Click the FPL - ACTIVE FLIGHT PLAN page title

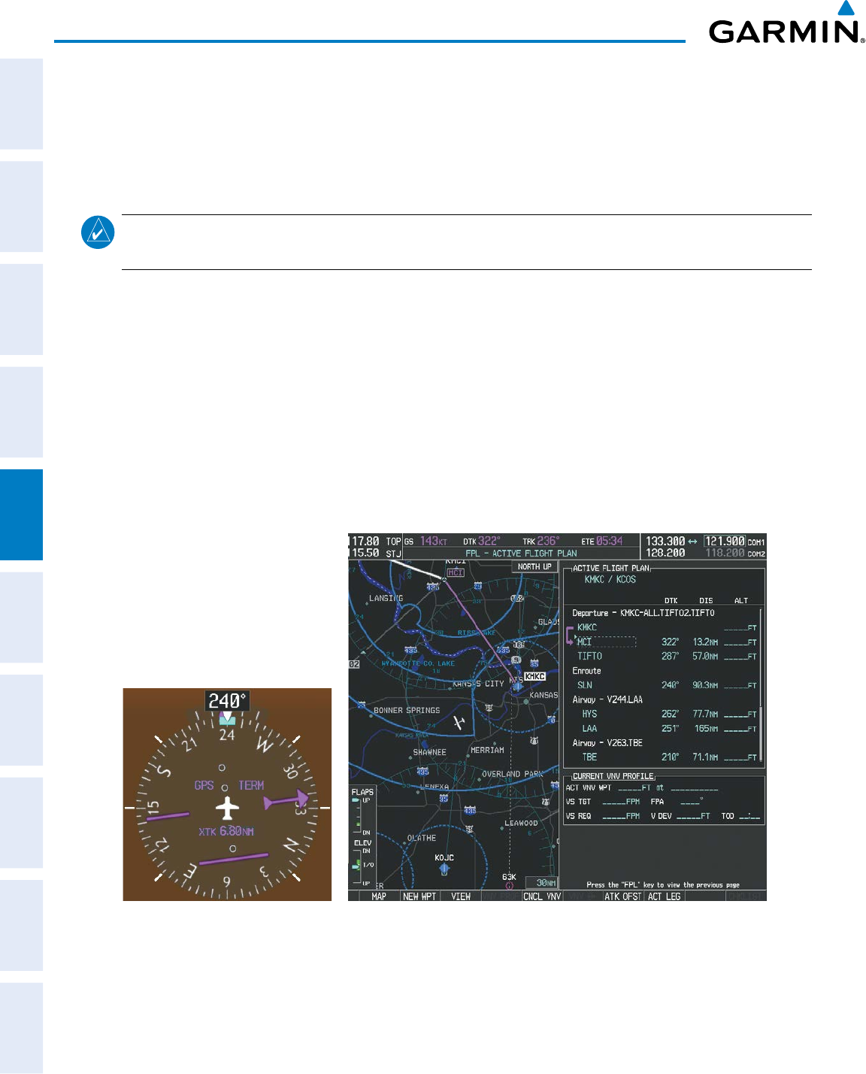coord(522,553)
